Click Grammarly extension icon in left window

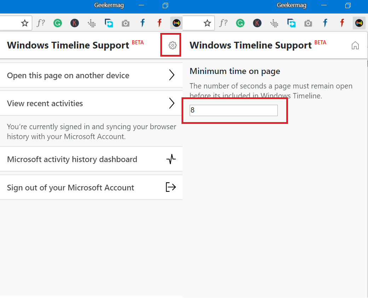[x=57, y=23]
